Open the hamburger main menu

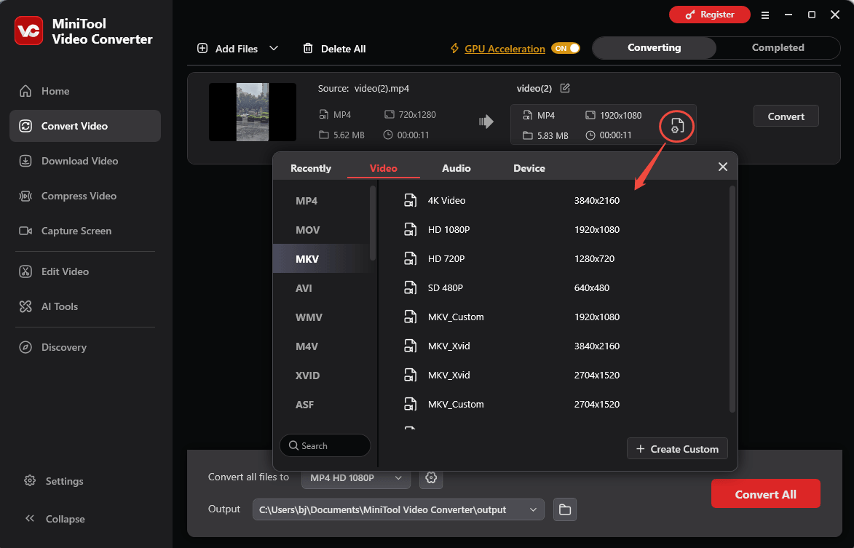(765, 15)
